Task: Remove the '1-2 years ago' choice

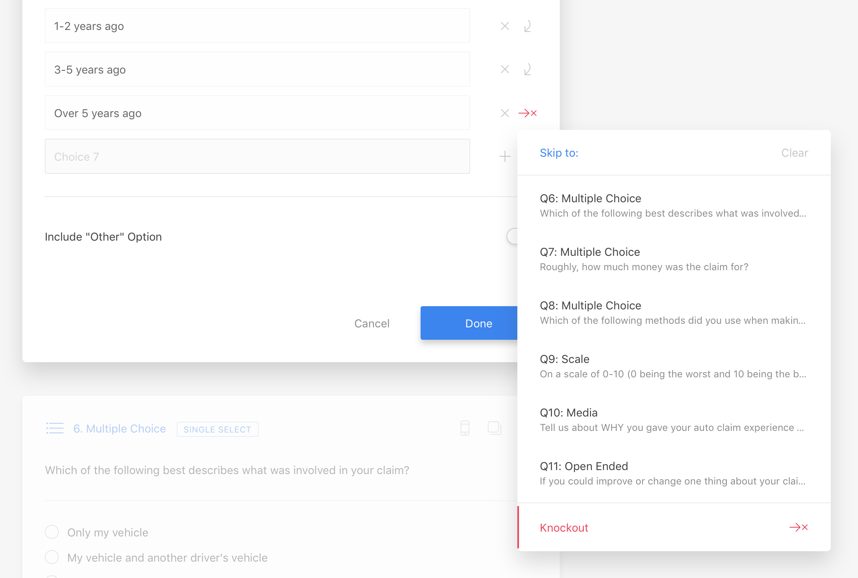Action: pos(505,26)
